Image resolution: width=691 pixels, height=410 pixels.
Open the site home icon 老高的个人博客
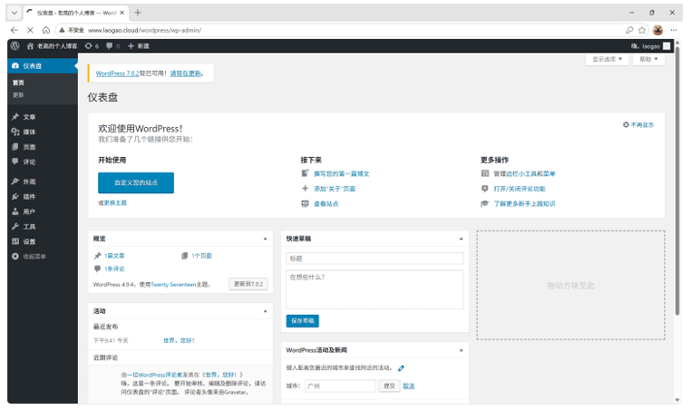[52, 46]
